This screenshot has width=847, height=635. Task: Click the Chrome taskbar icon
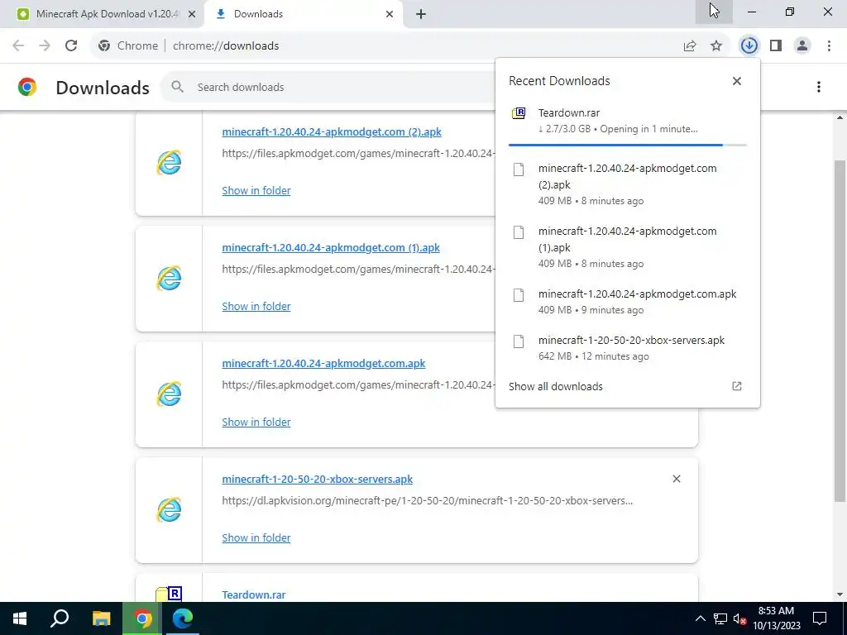pyautogui.click(x=142, y=618)
